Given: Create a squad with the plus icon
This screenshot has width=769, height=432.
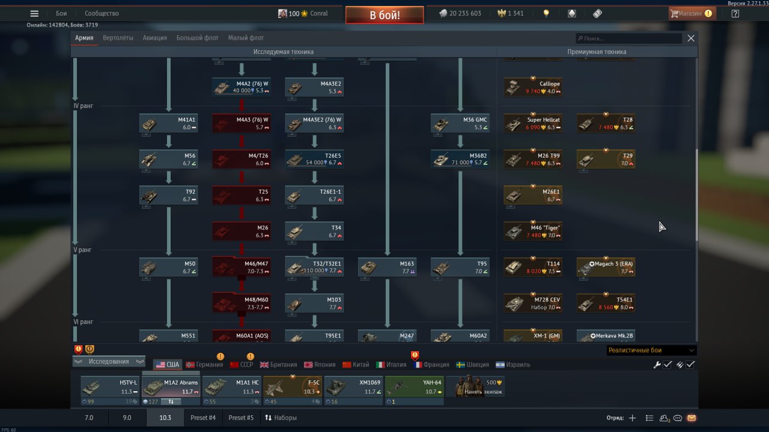Looking at the screenshot, I should coord(632,418).
